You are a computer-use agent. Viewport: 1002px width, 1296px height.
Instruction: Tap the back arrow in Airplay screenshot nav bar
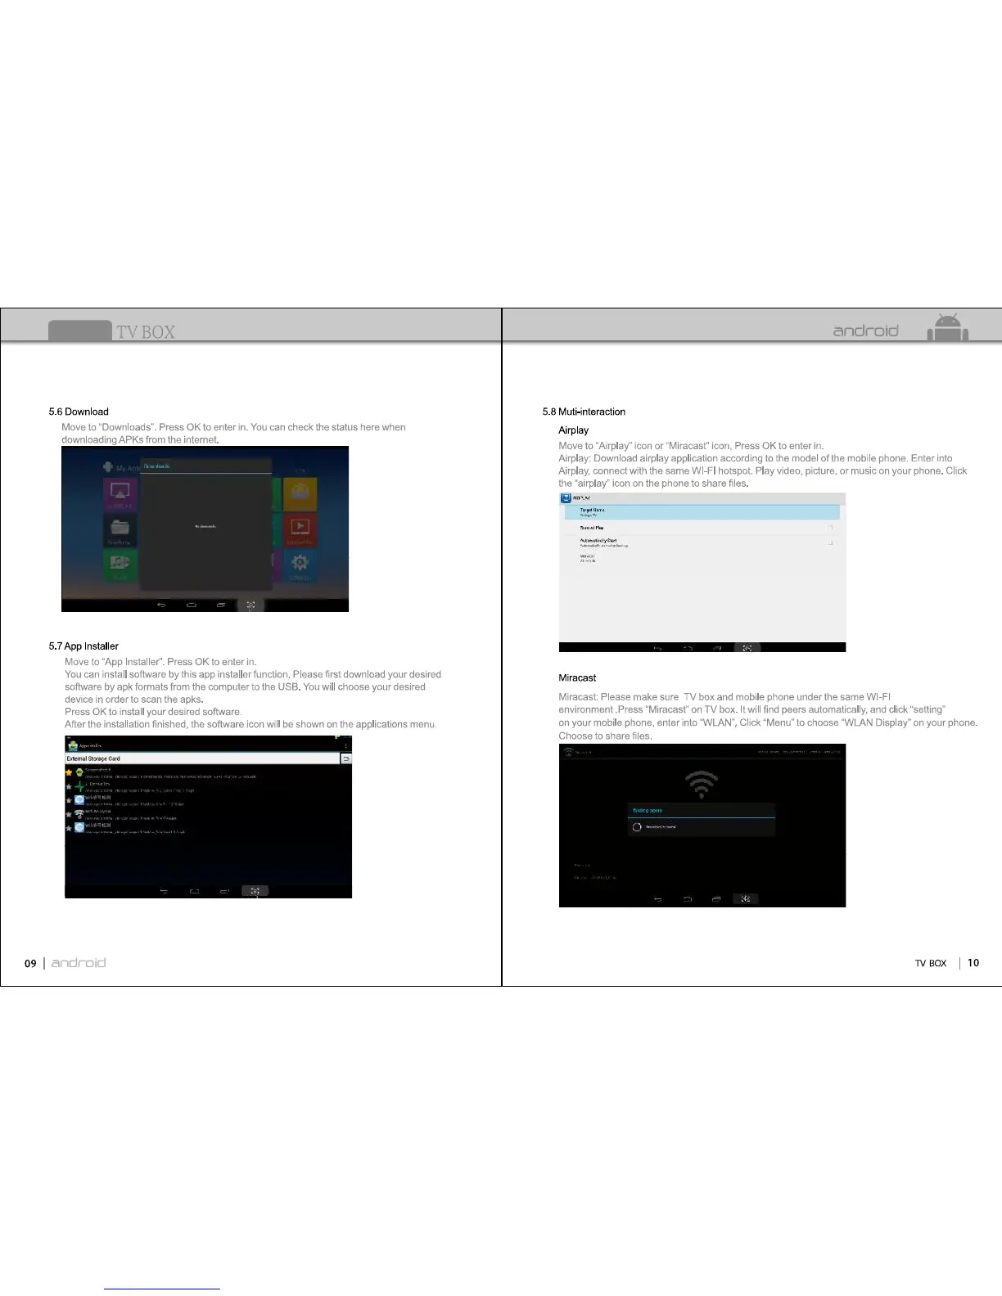657,648
